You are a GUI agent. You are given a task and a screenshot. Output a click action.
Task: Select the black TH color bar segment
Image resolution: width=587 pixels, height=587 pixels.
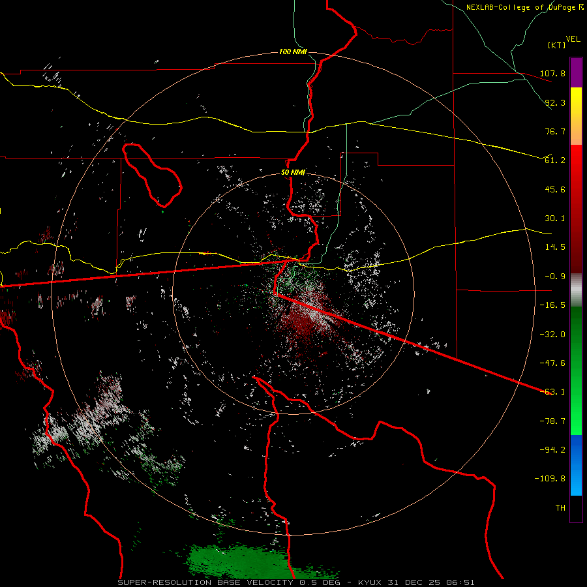pyautogui.click(x=576, y=508)
